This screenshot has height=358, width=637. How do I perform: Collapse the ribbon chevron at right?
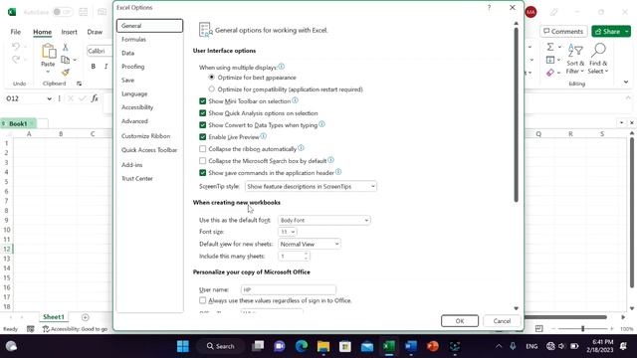pos(626,82)
